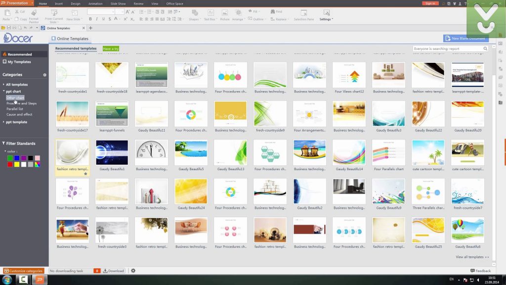Select Gaudy Beautiful1 template thumbnail
Screen dimensions: 506x285
(x=112, y=152)
